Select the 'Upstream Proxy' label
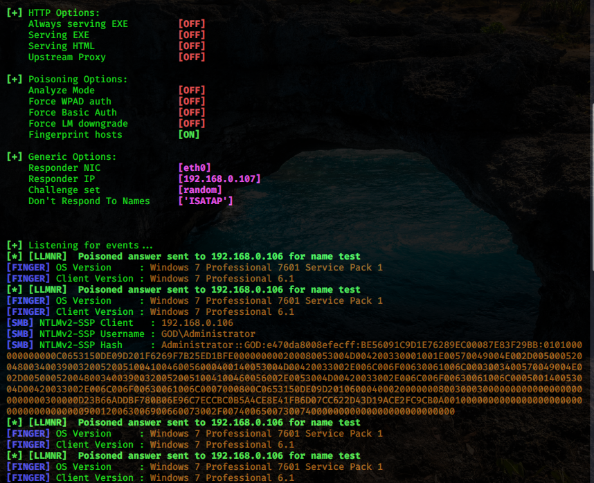This screenshot has width=594, height=483. point(67,57)
